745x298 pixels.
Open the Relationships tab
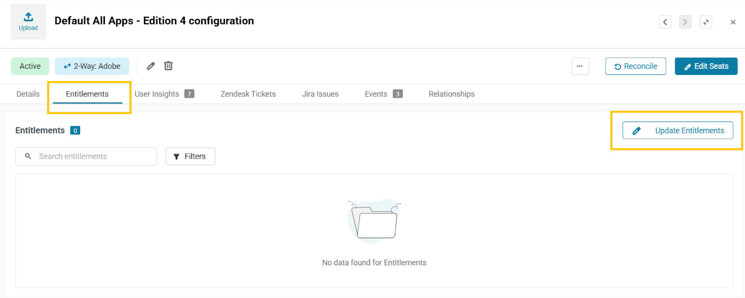(x=451, y=94)
